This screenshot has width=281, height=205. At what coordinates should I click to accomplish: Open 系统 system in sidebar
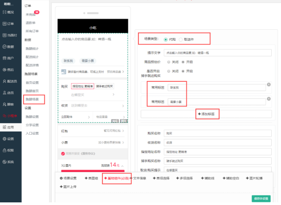pos(8,162)
